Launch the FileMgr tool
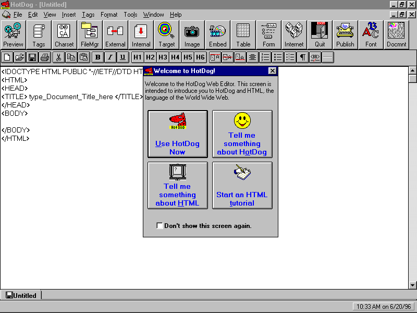This screenshot has width=417, height=313. point(90,35)
